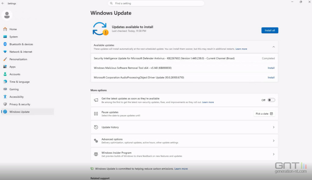Viewport: 312px width, 180px height.
Task: Enable get latest updates toggle switch
Action: [x=271, y=100]
